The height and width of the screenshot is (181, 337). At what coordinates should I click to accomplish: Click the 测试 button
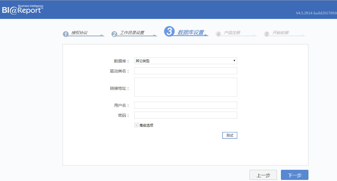[230, 135]
